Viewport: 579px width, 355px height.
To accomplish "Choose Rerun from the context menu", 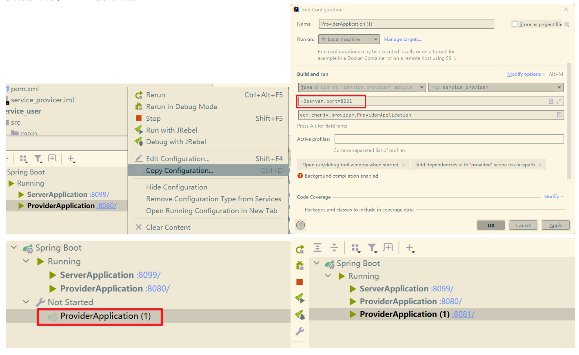I will (209, 95).
